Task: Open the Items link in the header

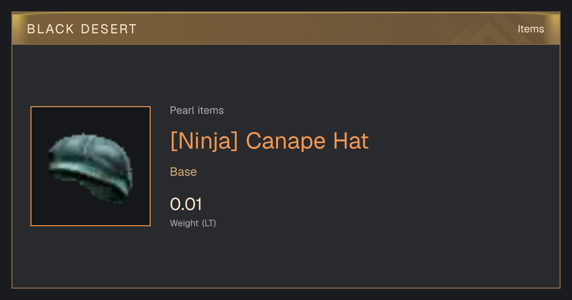Action: click(x=531, y=29)
